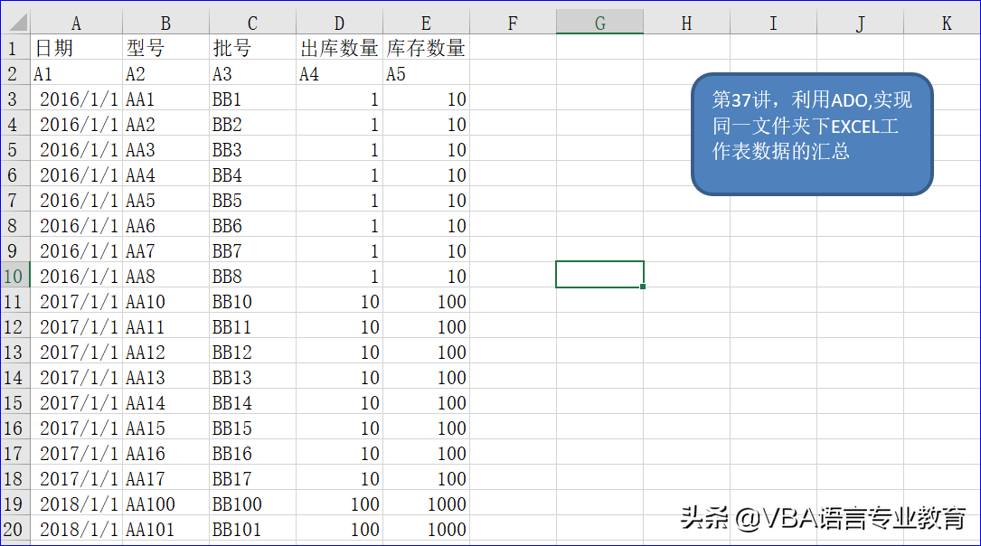Select column F header
Screen dimensions: 981x546
point(513,24)
